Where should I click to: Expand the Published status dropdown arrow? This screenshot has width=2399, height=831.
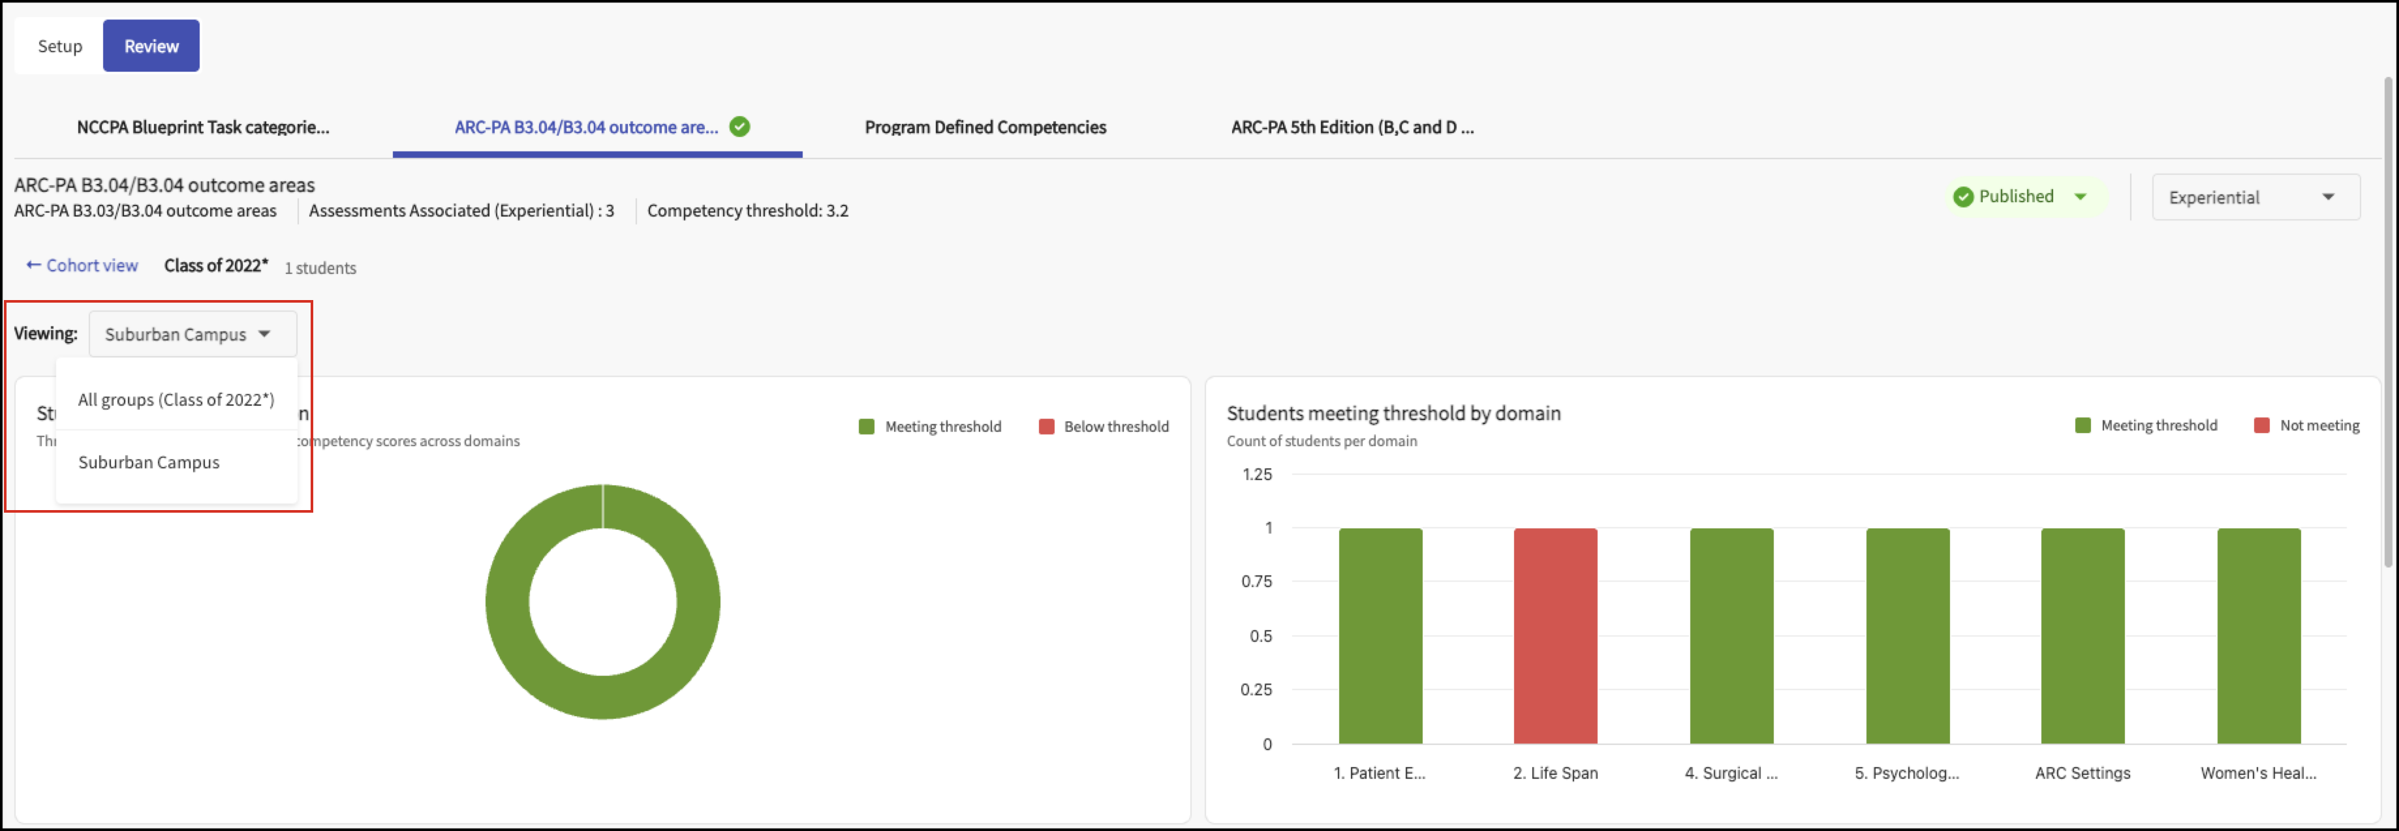pos(2080,196)
